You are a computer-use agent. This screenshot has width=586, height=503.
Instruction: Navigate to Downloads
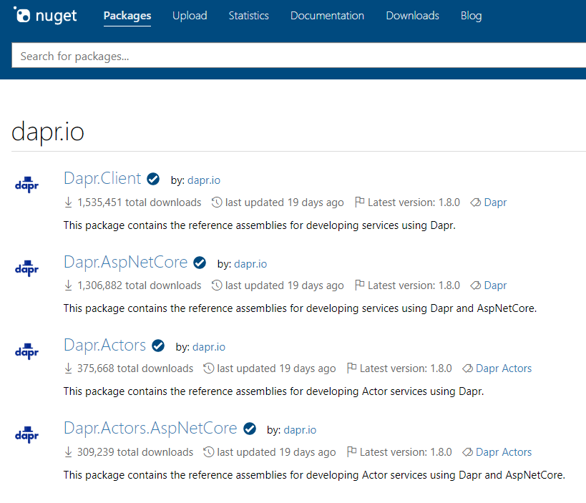[x=412, y=16]
